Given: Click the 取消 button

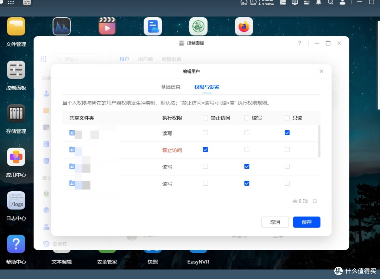Looking at the screenshot, I should (x=275, y=222).
